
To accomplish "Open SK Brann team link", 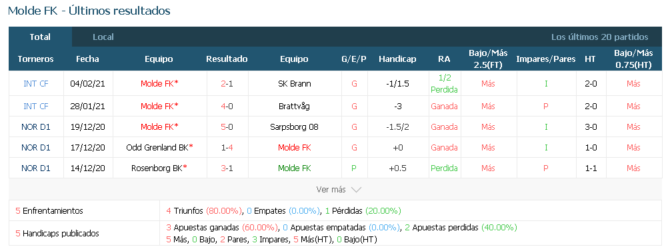I will 295,84.
